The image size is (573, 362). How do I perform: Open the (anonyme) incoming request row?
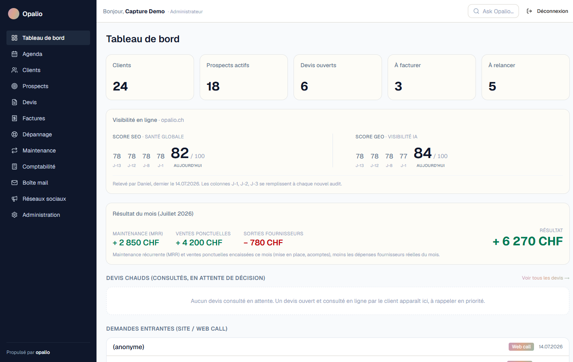(x=338, y=347)
